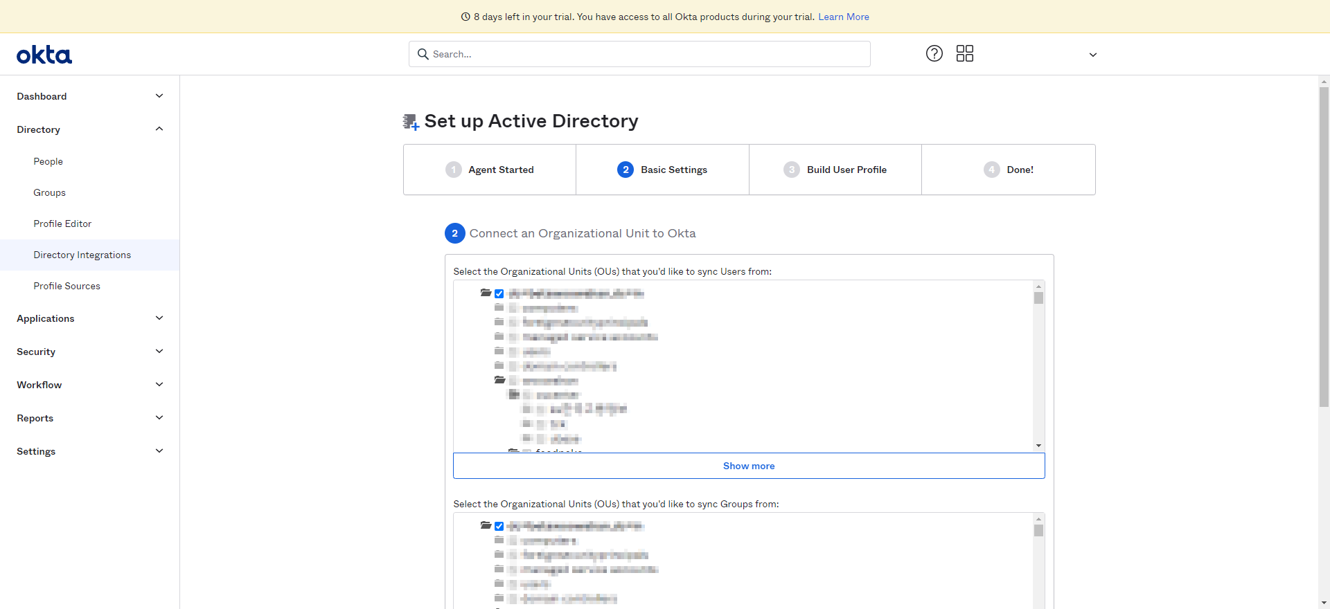Click Users tree scrollbar down arrow
The width and height of the screenshot is (1330, 609).
coord(1038,445)
